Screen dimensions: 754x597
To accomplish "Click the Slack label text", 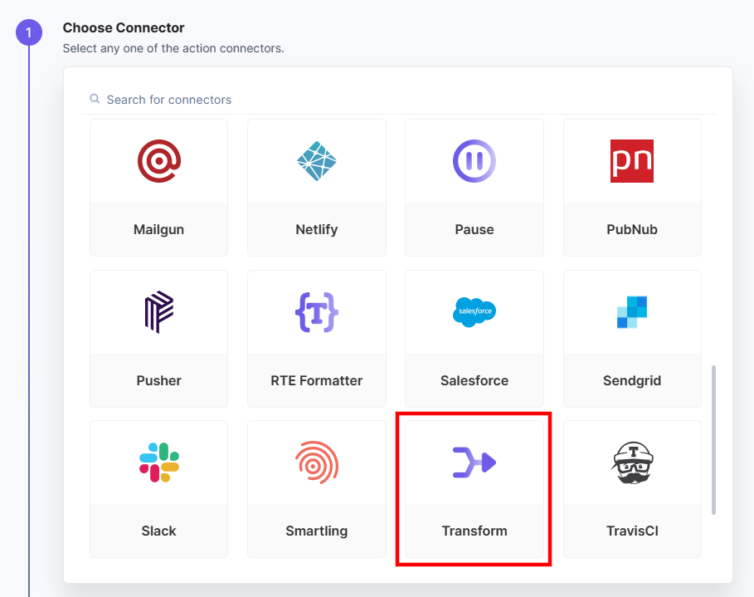I will 158,531.
